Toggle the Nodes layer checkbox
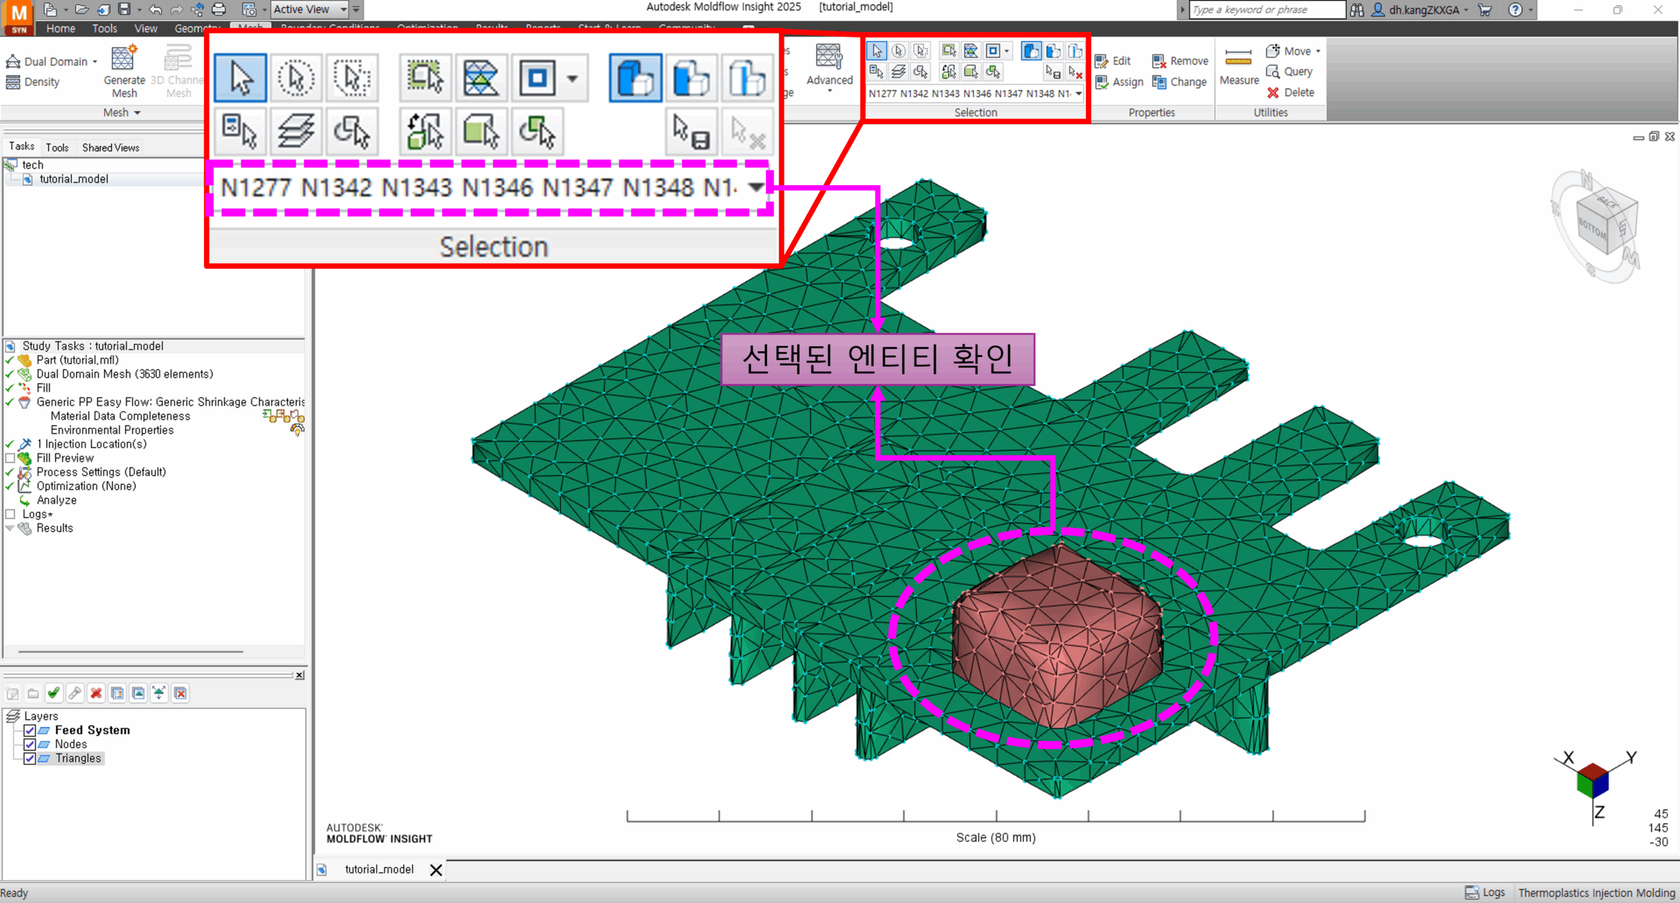1680x903 pixels. (x=30, y=744)
